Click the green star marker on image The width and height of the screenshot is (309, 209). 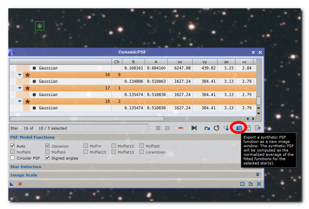(40, 26)
